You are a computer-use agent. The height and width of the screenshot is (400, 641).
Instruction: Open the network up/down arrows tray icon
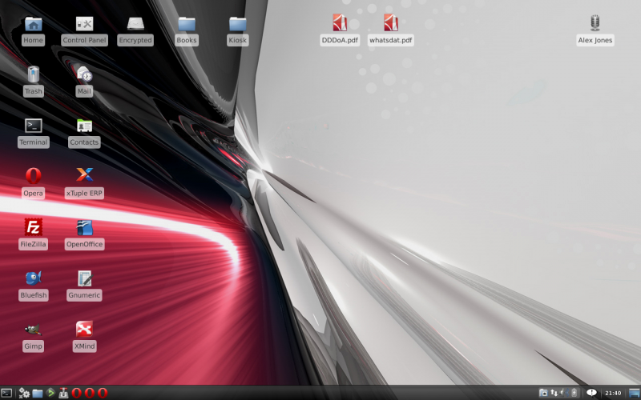[554, 393]
